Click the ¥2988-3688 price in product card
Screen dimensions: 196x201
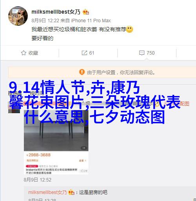pos(38,155)
